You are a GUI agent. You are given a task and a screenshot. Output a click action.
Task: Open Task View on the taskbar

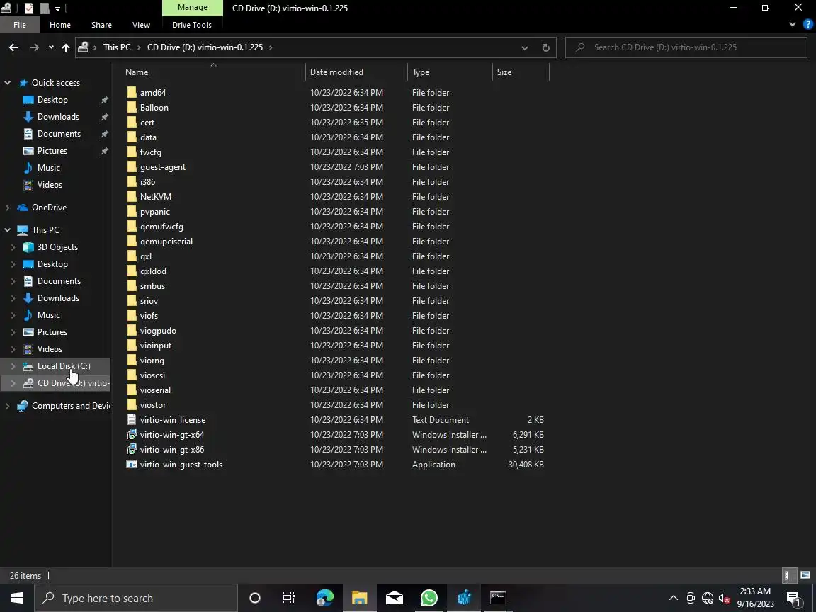(x=288, y=598)
